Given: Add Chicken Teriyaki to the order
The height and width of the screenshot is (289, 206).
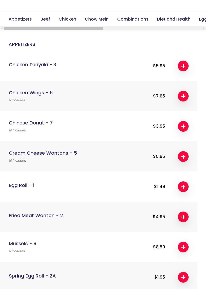Looking at the screenshot, I should point(183,66).
